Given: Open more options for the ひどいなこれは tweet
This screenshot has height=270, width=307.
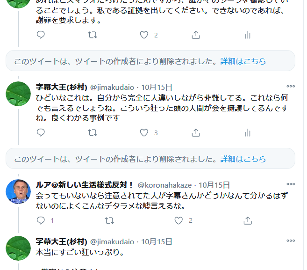Looking at the screenshot, I should [x=291, y=86].
